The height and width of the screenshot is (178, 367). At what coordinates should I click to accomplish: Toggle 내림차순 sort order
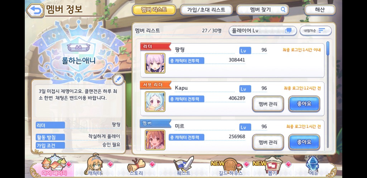[315, 31]
